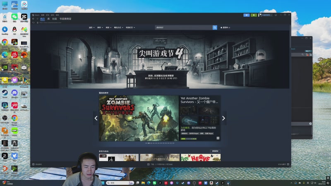Screen dimensions: 331x186
Task: Open the NetEase Cloud Music desktop icon
Action: click(x=14, y=56)
